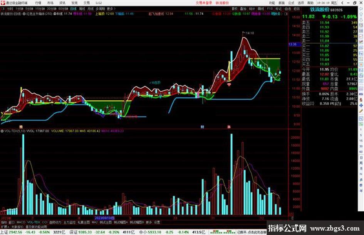Open the 发现 menu
Image resolution: width=364 pixels, height=235 pixels.
(74, 3)
